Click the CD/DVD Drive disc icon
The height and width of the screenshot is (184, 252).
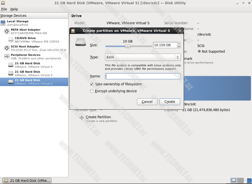tap(11, 40)
